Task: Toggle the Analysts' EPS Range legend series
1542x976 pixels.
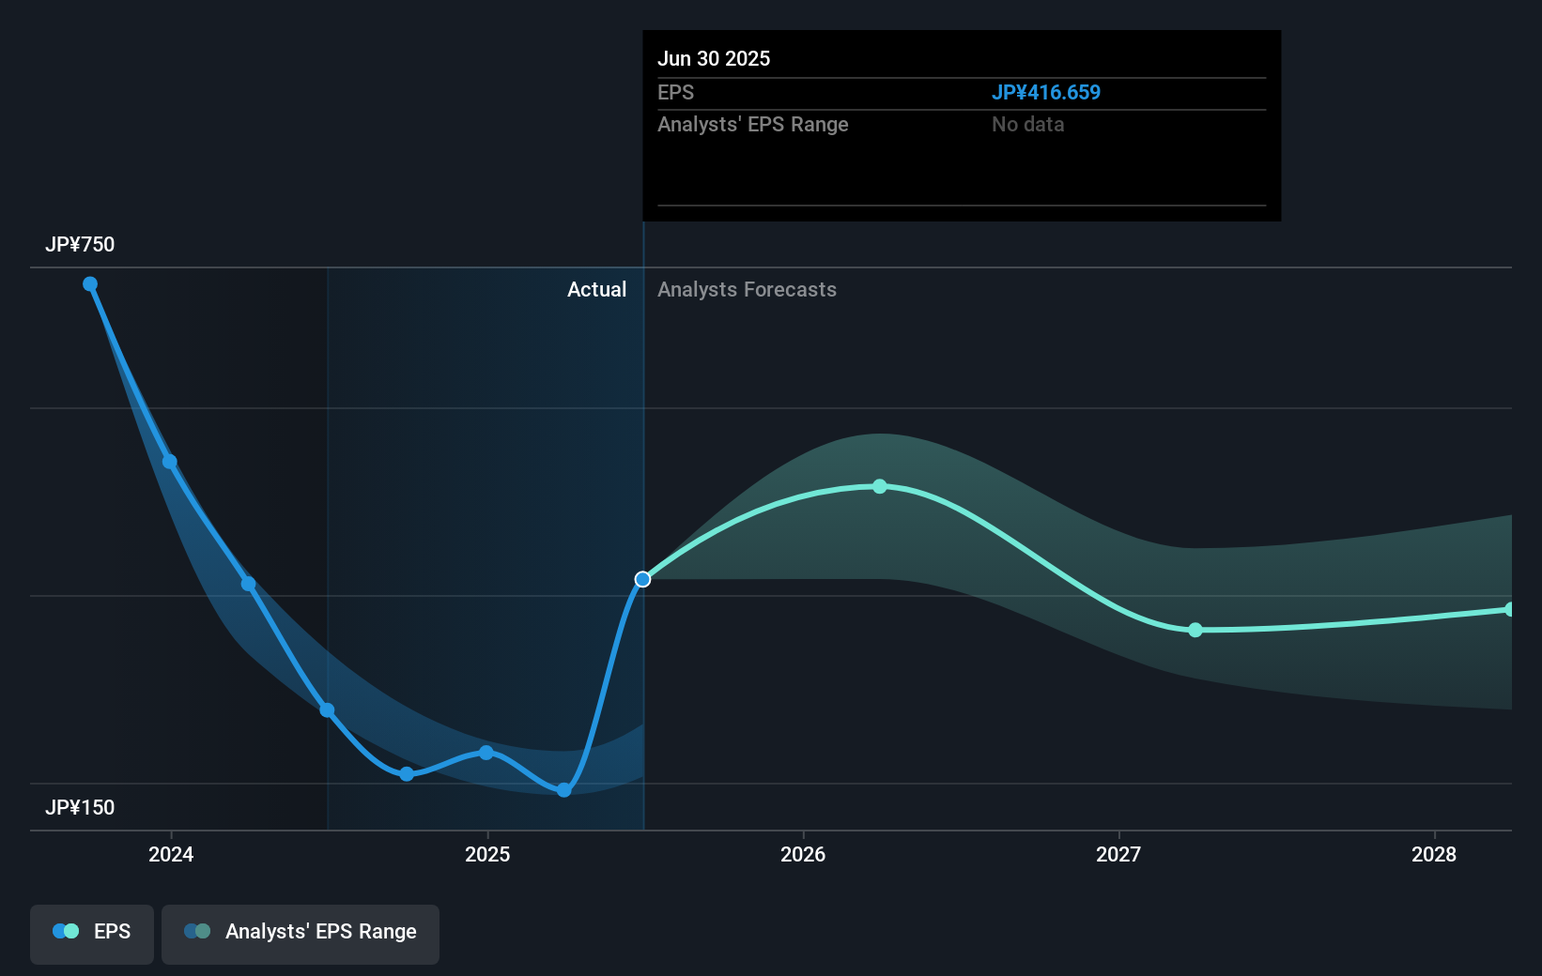Action: coord(300,933)
